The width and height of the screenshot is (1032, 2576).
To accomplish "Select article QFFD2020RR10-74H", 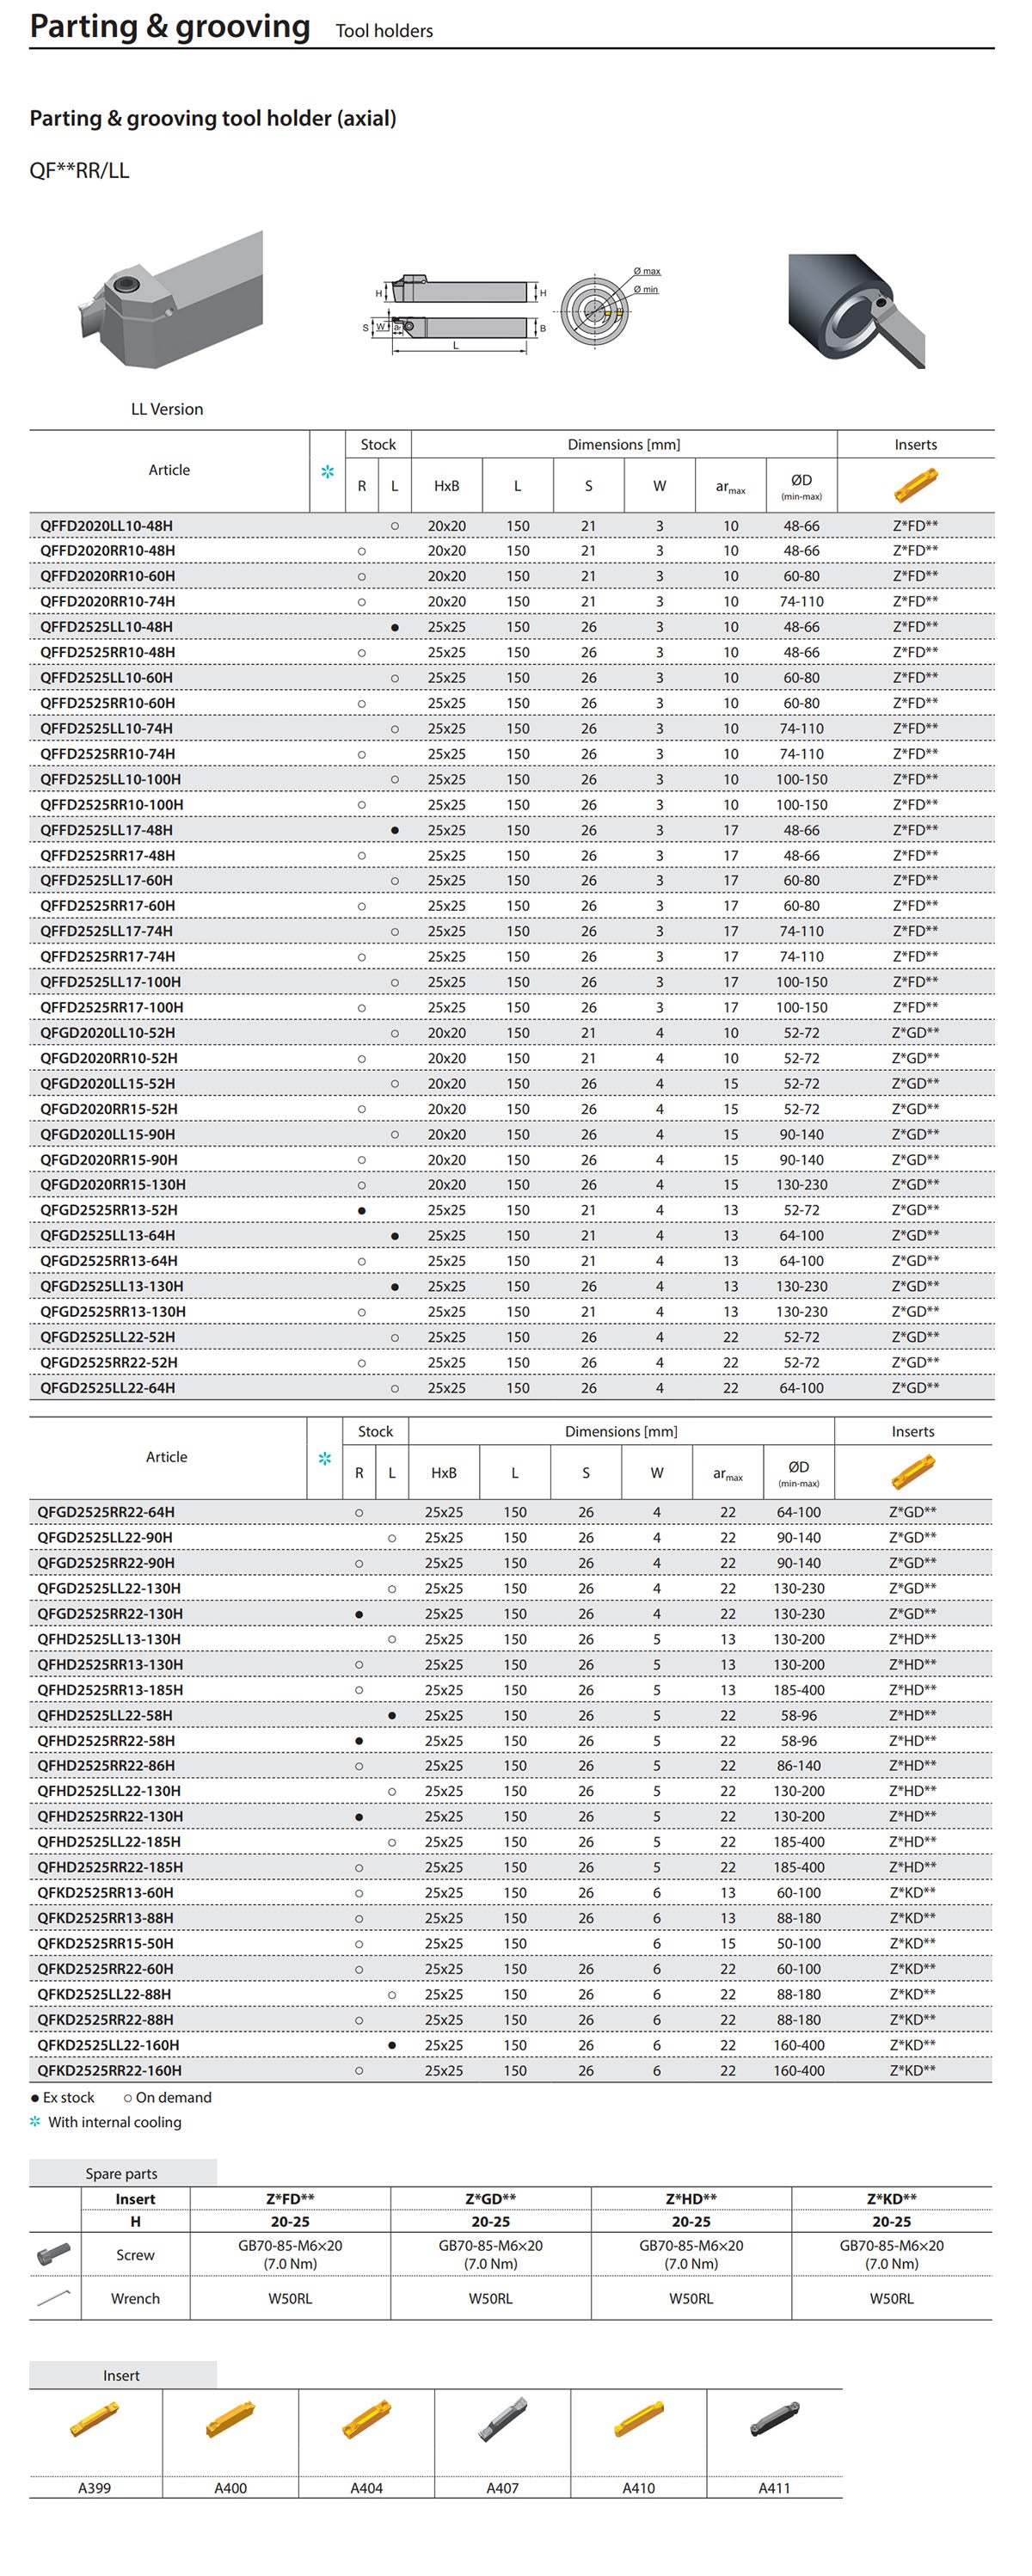I will click(x=107, y=601).
